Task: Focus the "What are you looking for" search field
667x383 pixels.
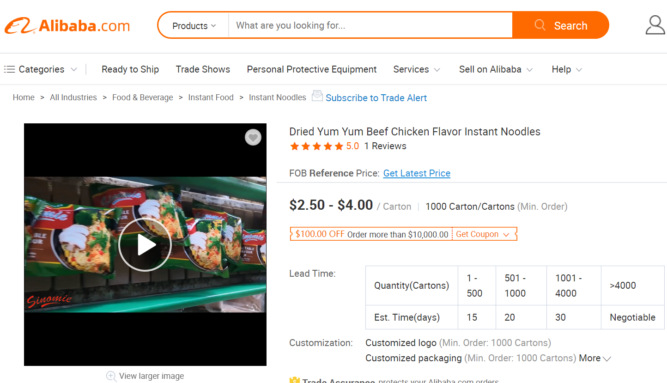Action: tap(370, 25)
